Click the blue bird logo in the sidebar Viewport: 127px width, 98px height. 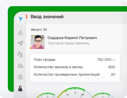pos(20,19)
